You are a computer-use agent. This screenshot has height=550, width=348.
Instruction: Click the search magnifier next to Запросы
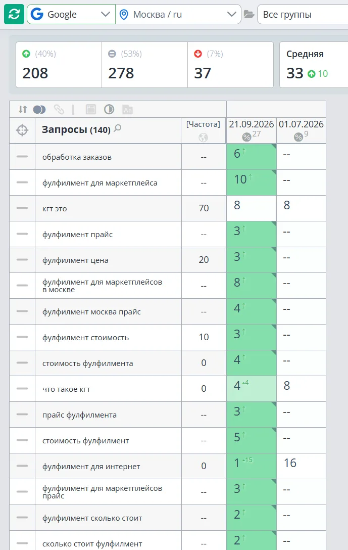coord(118,128)
